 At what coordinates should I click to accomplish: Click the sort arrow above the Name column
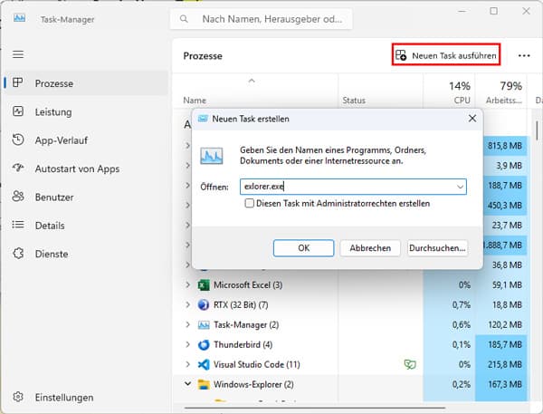[252, 81]
